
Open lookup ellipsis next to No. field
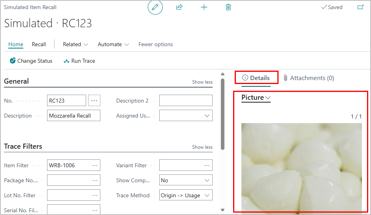point(94,101)
